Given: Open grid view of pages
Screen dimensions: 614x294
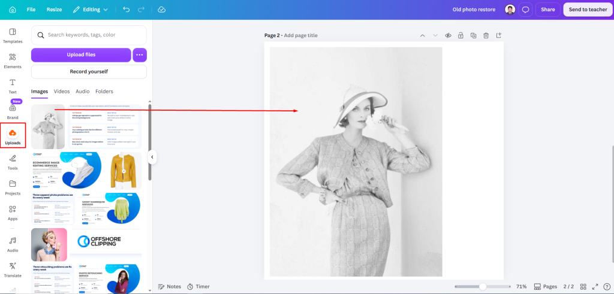Looking at the screenshot, I should [583, 287].
